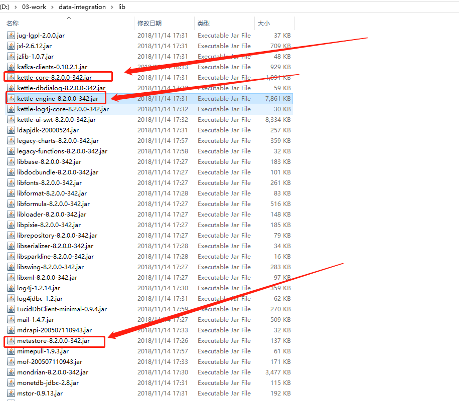
Task: Expand the chevron before data-integration in path
Action: tap(53, 7)
